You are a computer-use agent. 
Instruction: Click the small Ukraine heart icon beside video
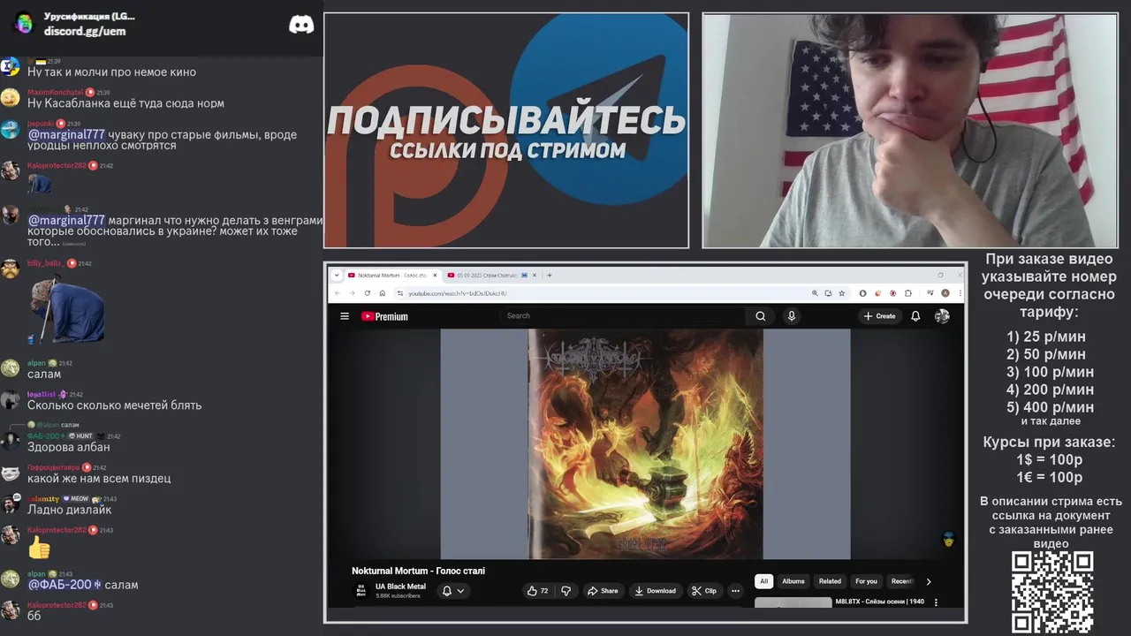pyautogui.click(x=948, y=540)
